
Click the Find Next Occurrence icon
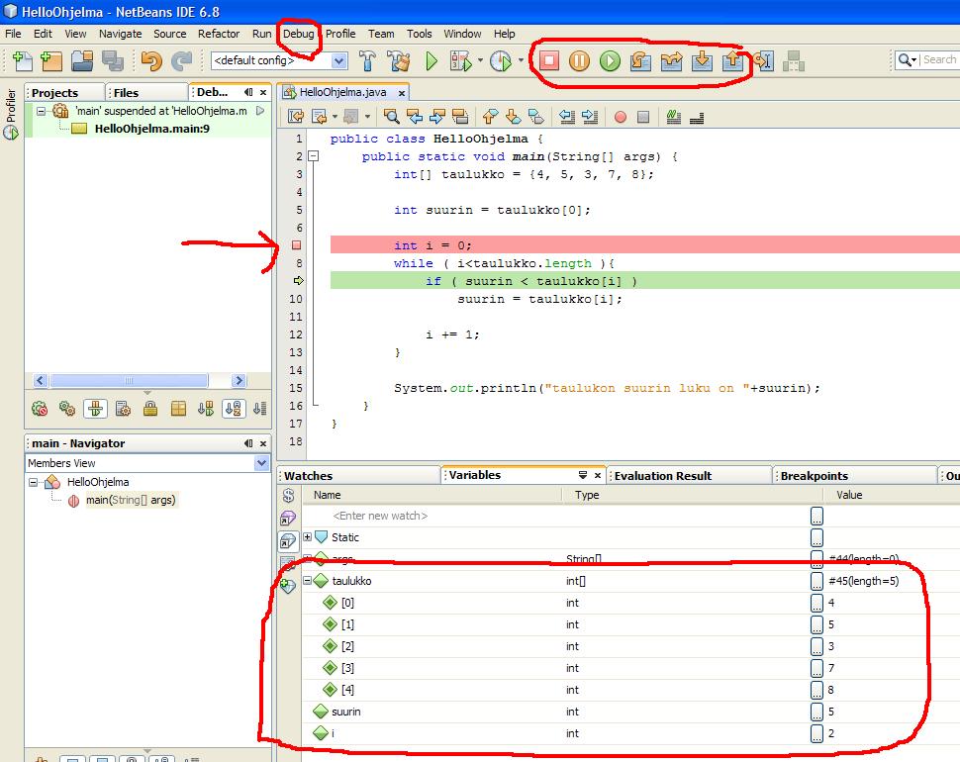pyautogui.click(x=437, y=117)
